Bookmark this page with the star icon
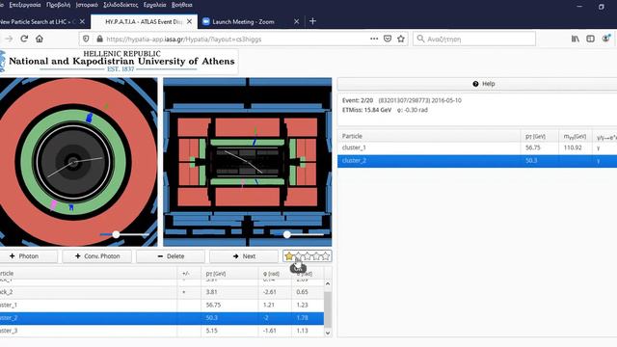Screen dimensions: 617x347 (401, 39)
